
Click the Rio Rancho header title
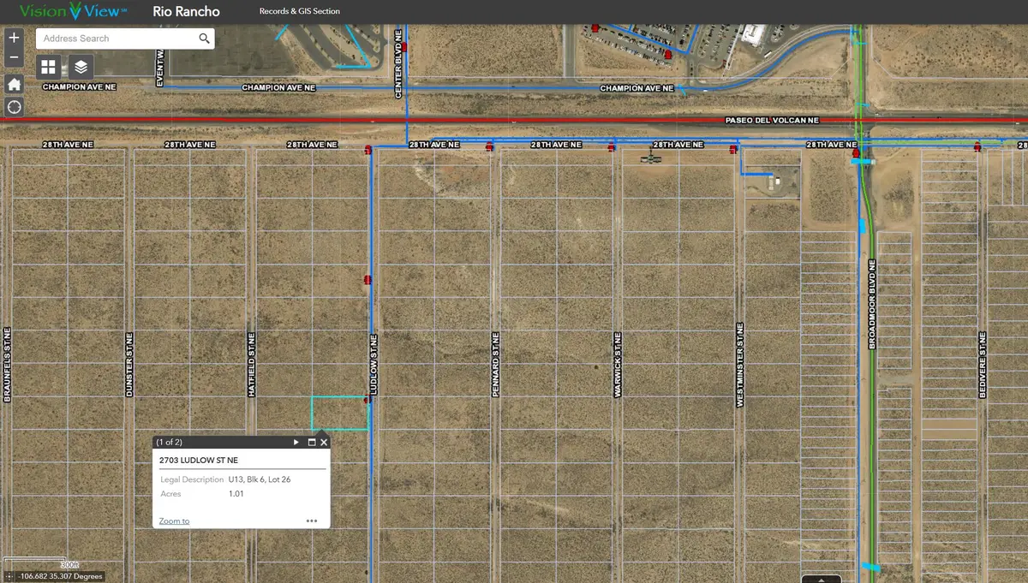[x=186, y=11]
